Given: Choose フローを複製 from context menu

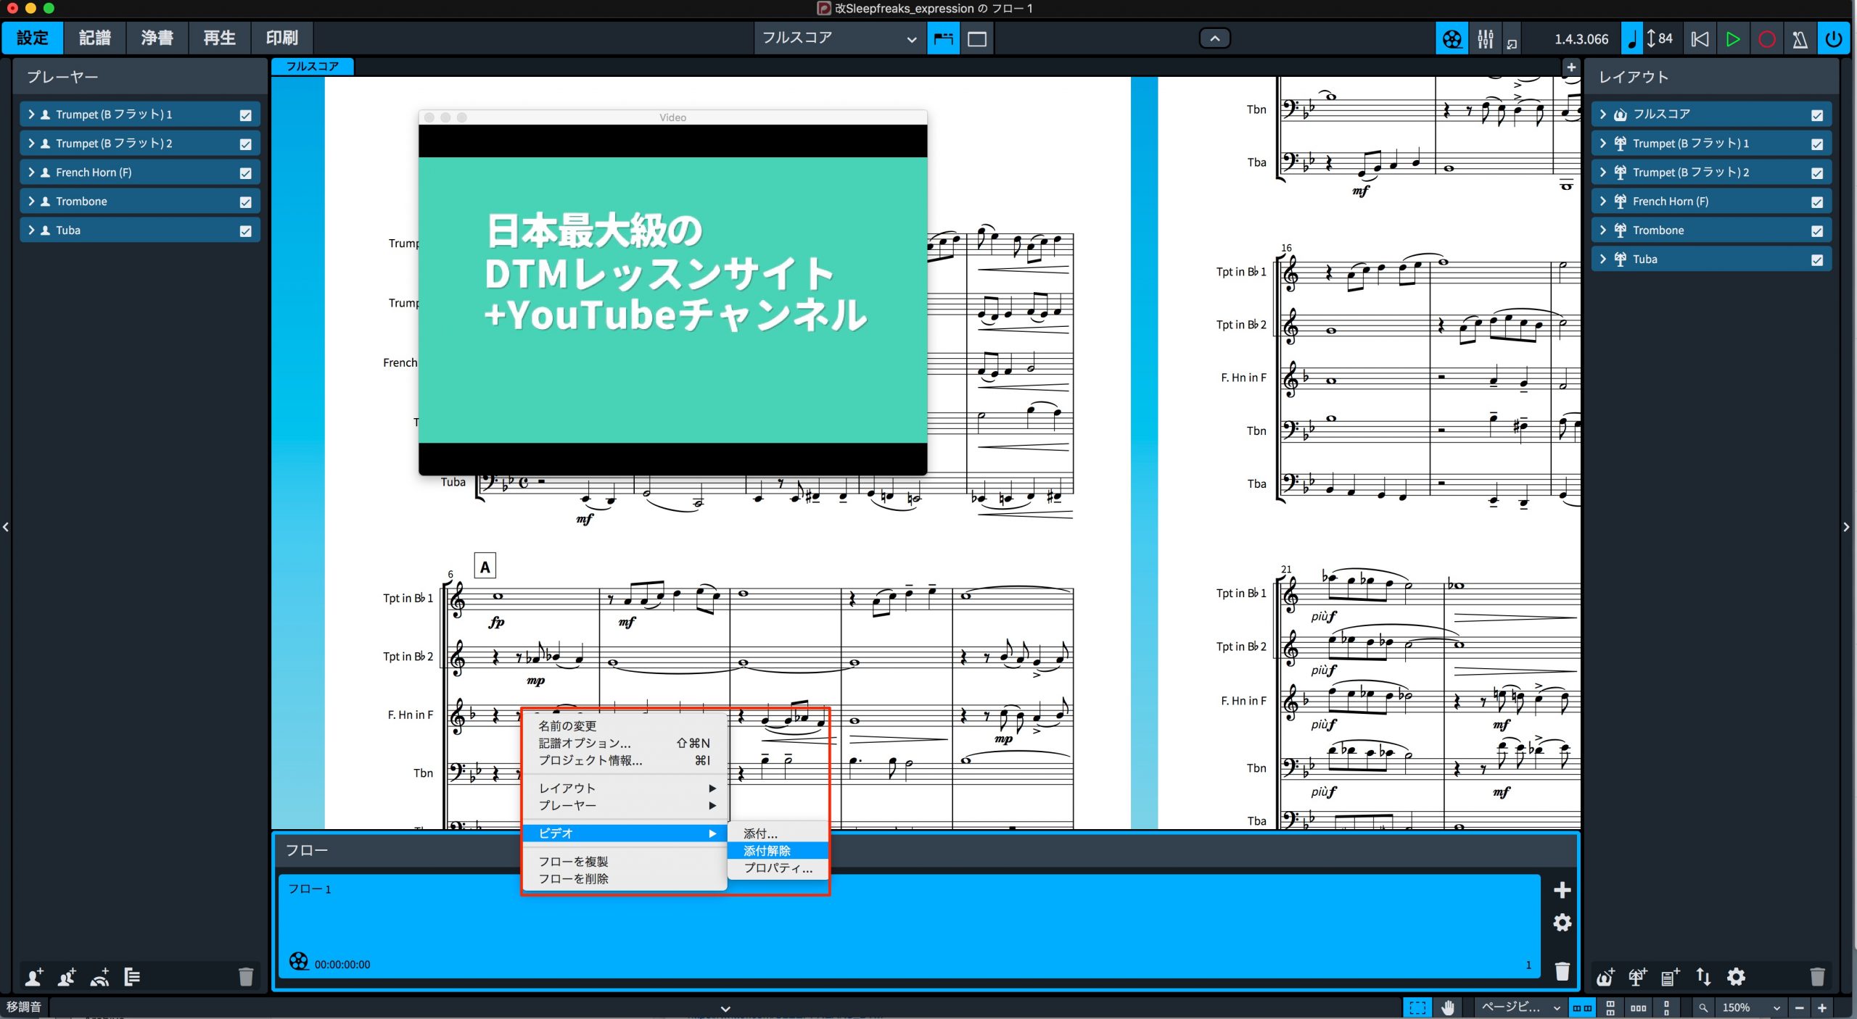Looking at the screenshot, I should tap(573, 861).
